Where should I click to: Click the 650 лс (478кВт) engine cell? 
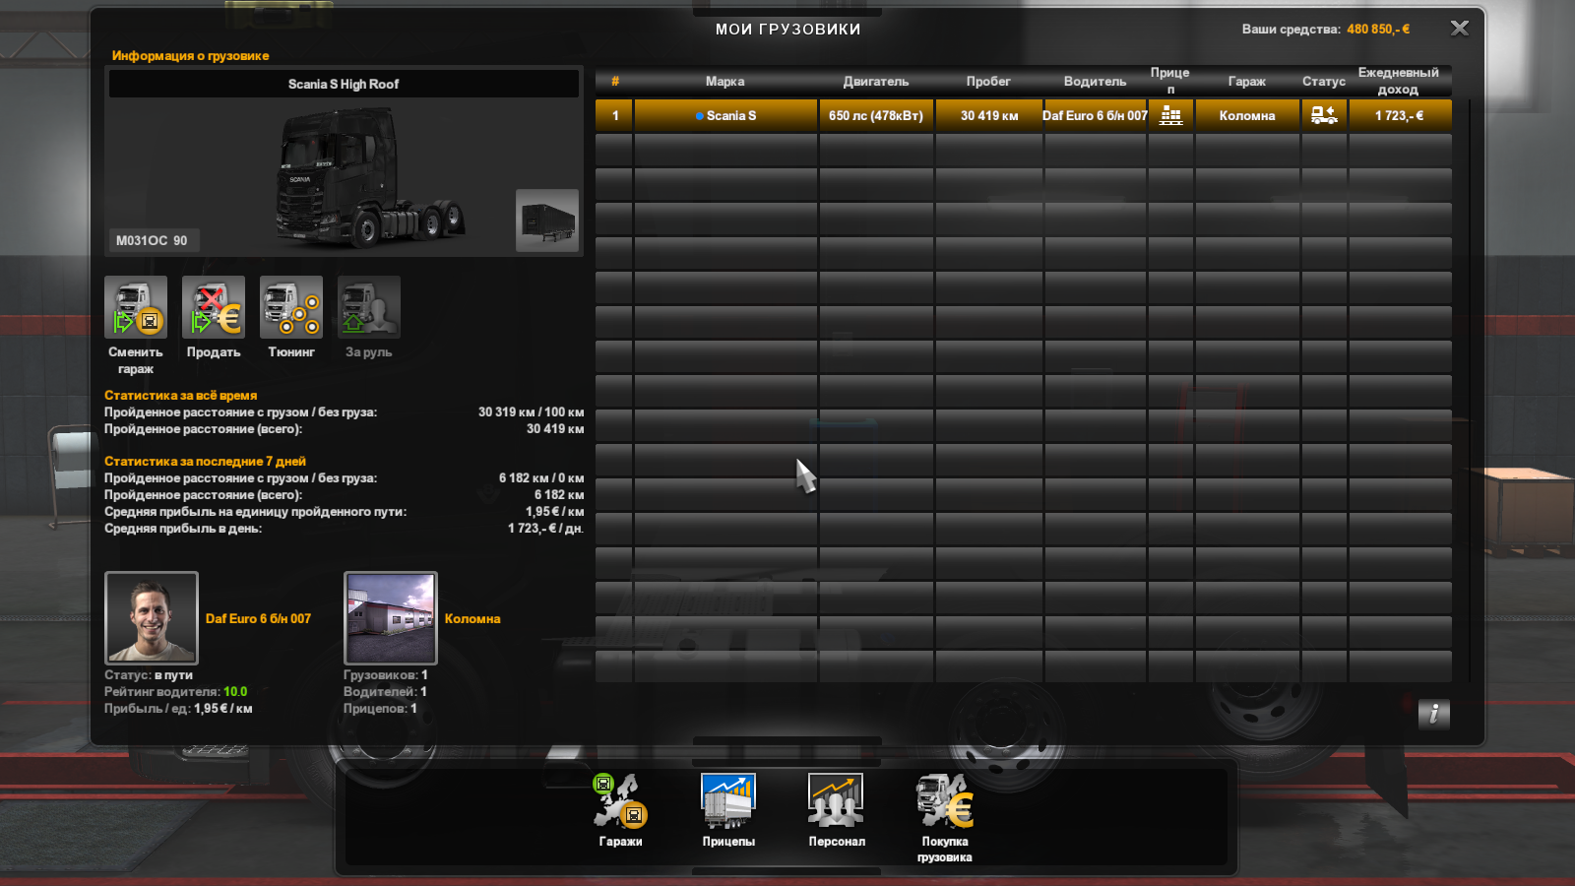pyautogui.click(x=876, y=115)
